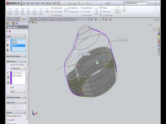This screenshot has width=166, height=124.
Task: Expand the Centerline Parameters section
Action: coord(25,97)
